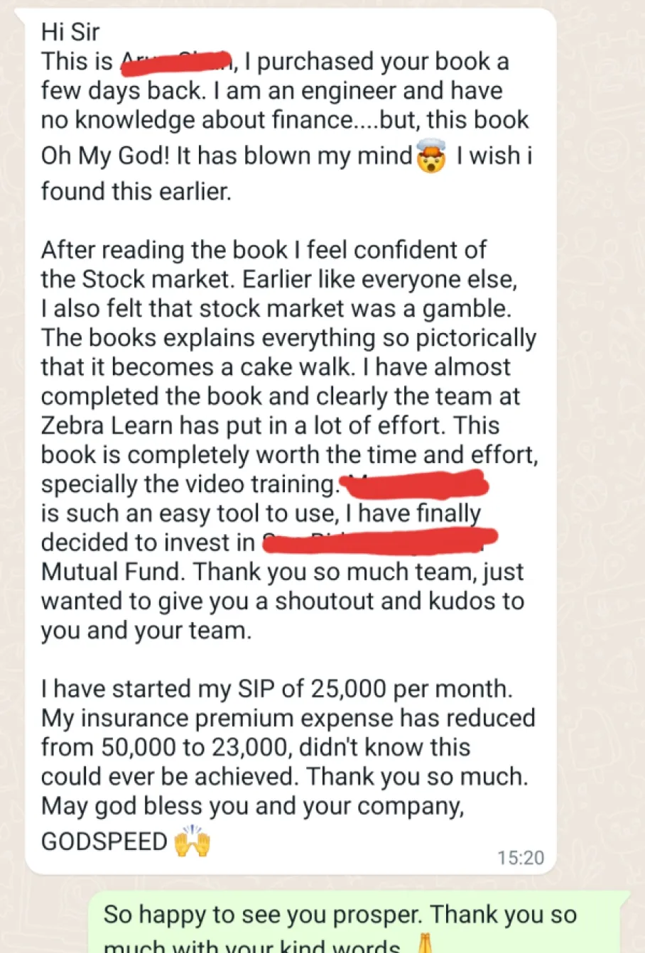Viewport: 645px width, 953px height.
Task: Click the exploding head emoji
Action: [x=432, y=156]
